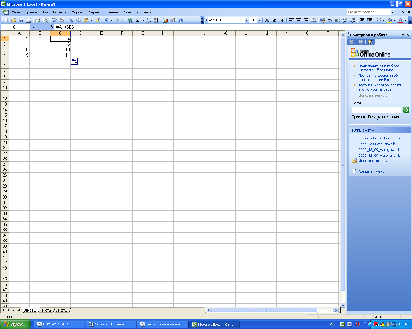Click the fx Insert Function icon
The image size is (412, 329).
[52, 27]
